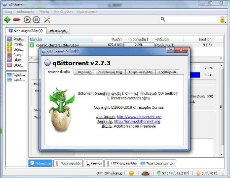Switch to the third tab, thanks, in the about dialog
The height and width of the screenshot is (178, 230).
(x=110, y=72)
